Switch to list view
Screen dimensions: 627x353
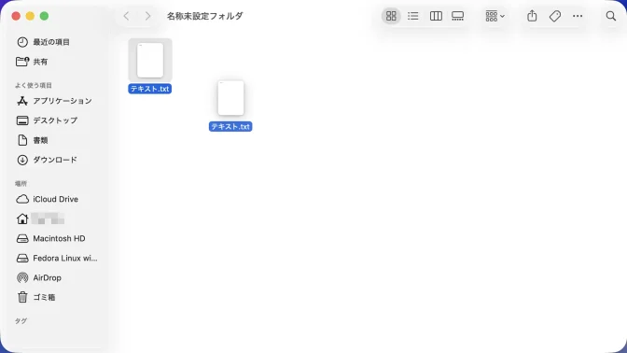(x=413, y=16)
